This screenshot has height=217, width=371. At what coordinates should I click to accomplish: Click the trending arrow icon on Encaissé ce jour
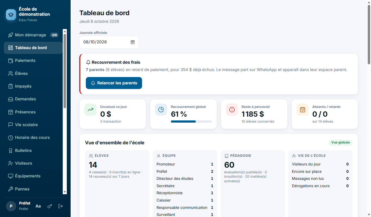[x=90, y=110]
